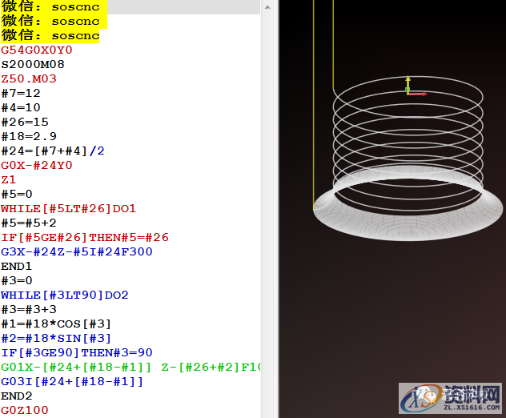Viewport: 506px width, 418px height.
Task: Select the #1=#18*COS[#3] line
Action: [56, 324]
